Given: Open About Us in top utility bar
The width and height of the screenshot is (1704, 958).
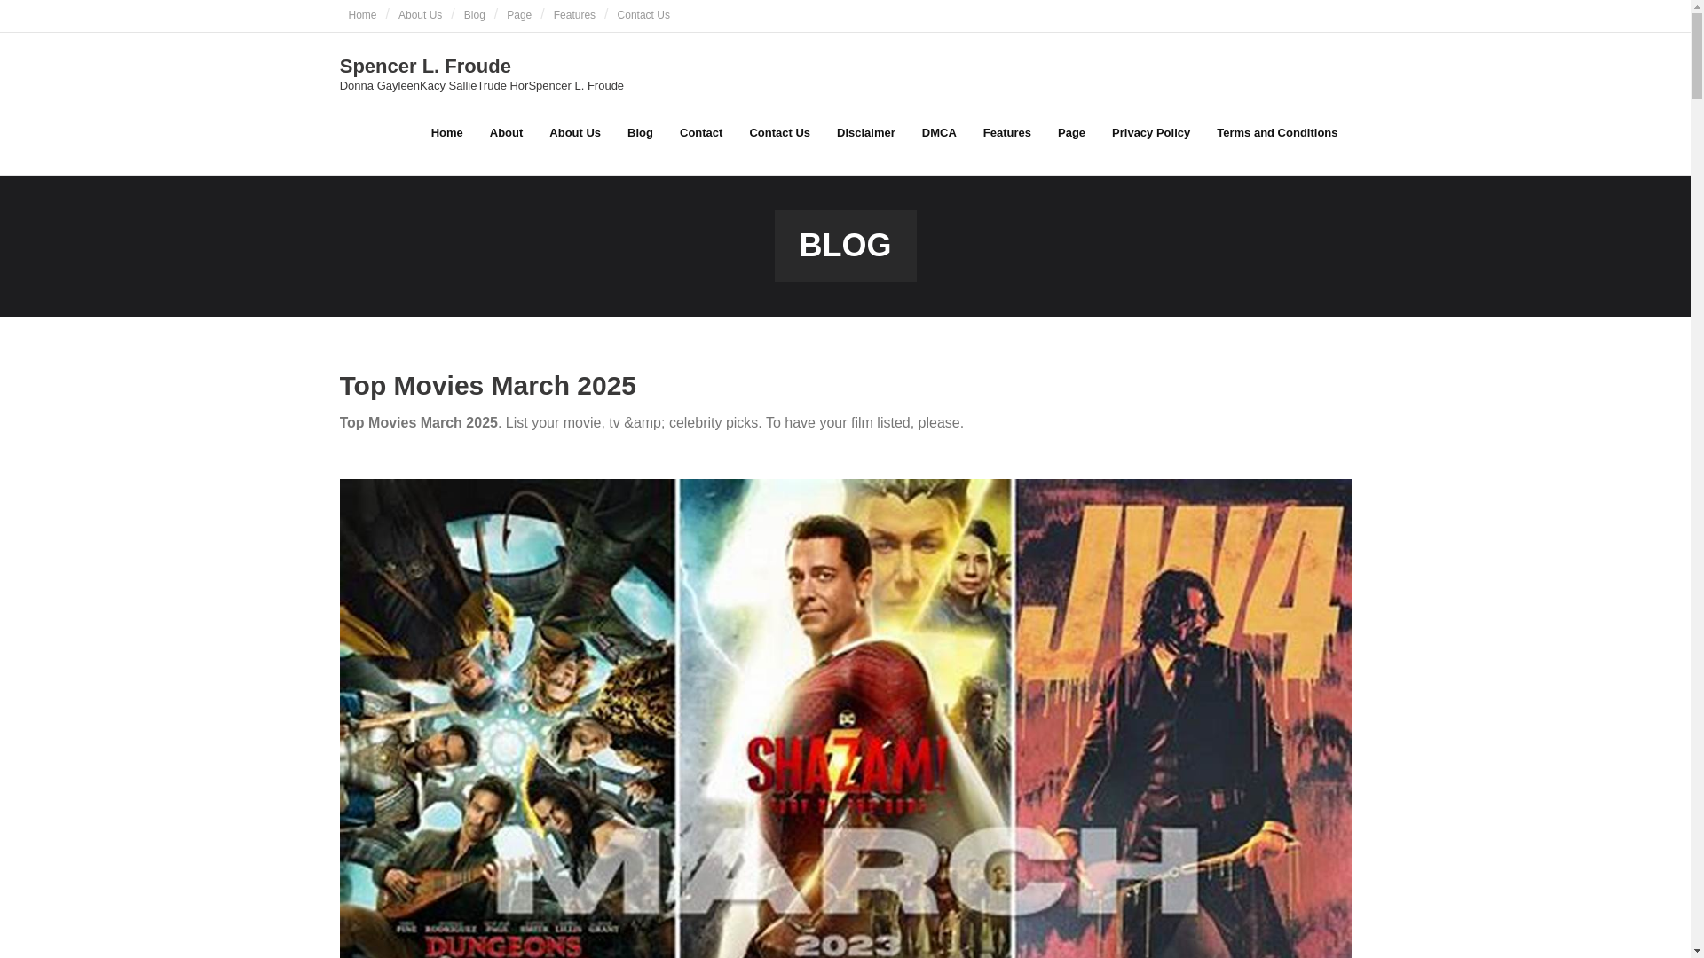Looking at the screenshot, I should point(420,15).
